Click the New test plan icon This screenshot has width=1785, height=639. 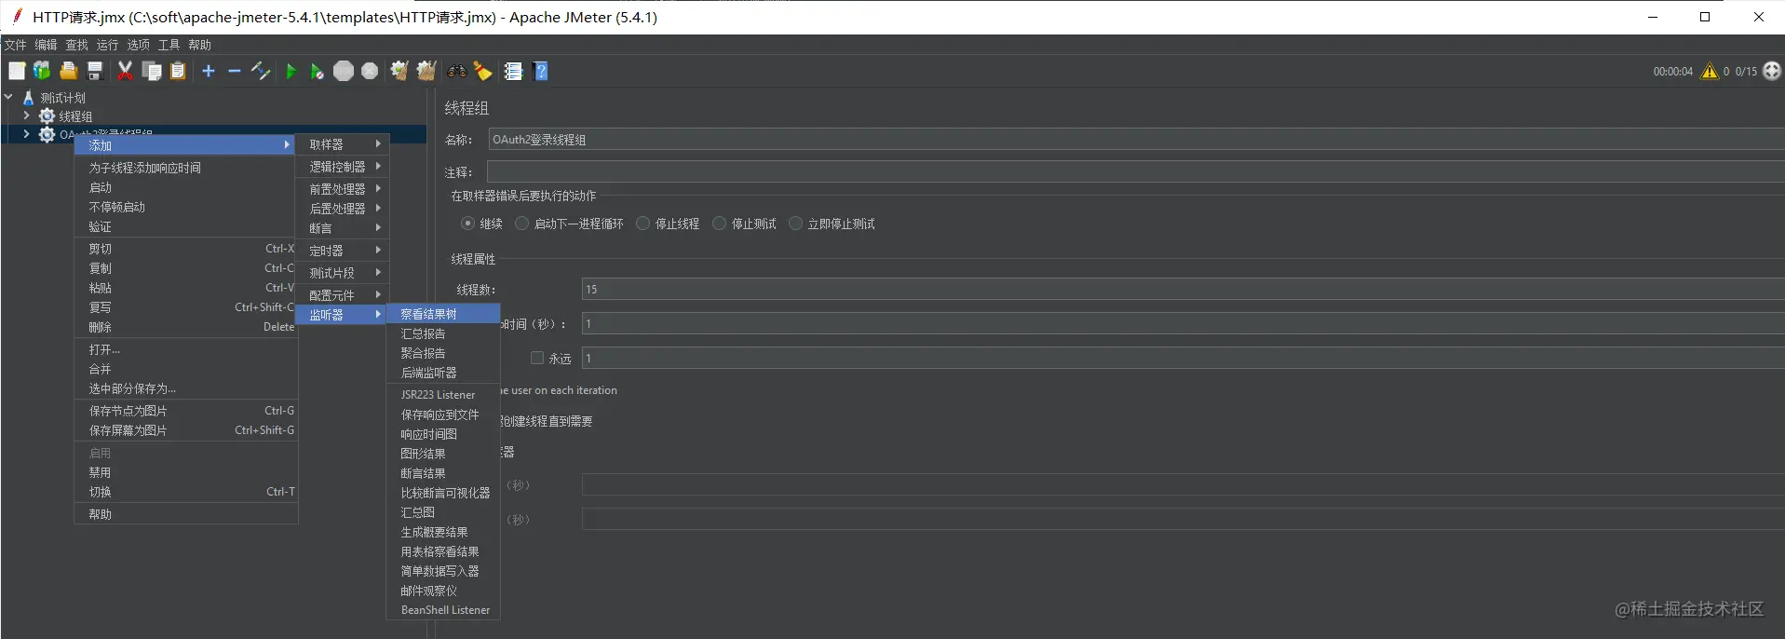point(17,71)
